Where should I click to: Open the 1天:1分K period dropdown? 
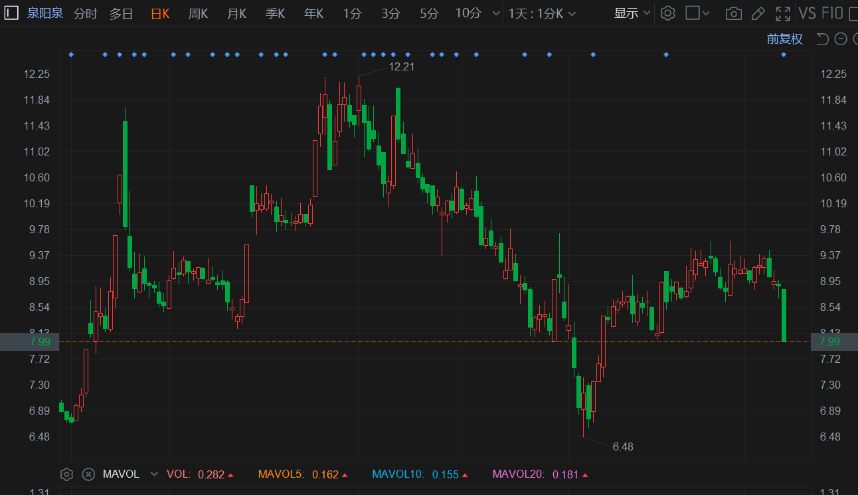click(542, 13)
